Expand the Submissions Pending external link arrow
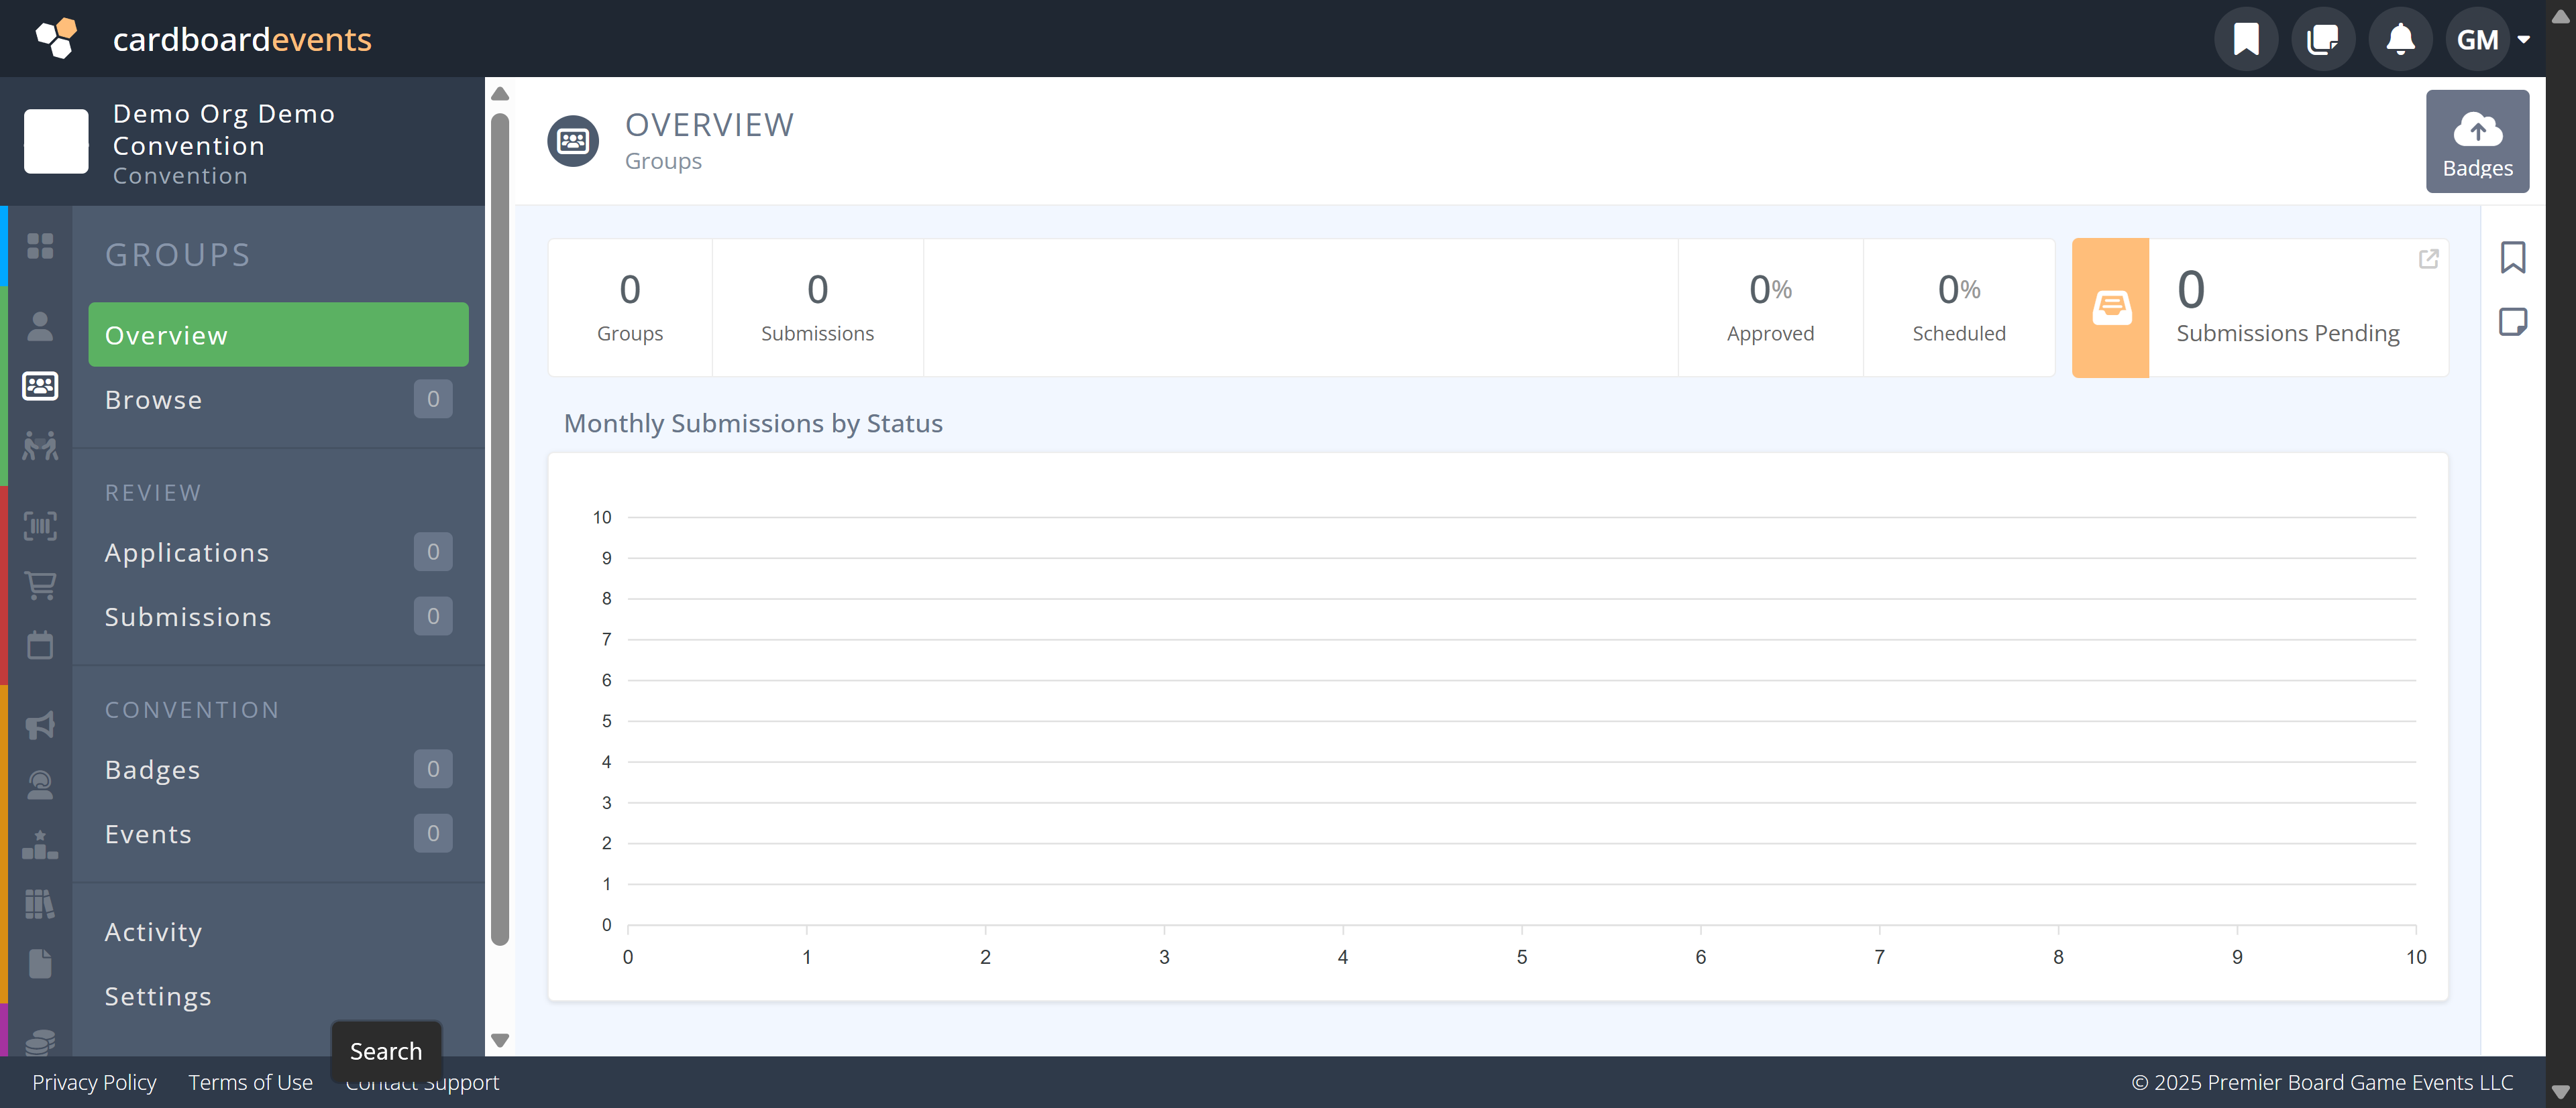2576x1108 pixels. (2430, 259)
